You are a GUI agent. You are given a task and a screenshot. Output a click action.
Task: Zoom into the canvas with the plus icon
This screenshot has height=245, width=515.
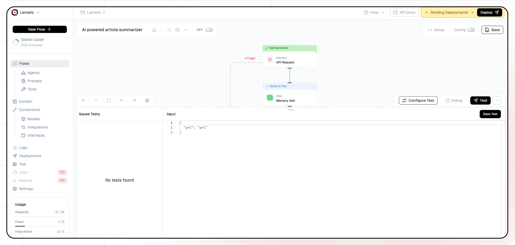pos(83,101)
